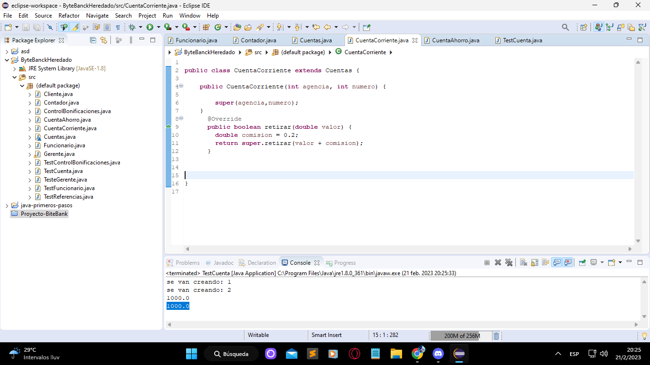This screenshot has height=365, width=650.
Task: Toggle Show Console on Standard Error
Action: click(x=568, y=262)
